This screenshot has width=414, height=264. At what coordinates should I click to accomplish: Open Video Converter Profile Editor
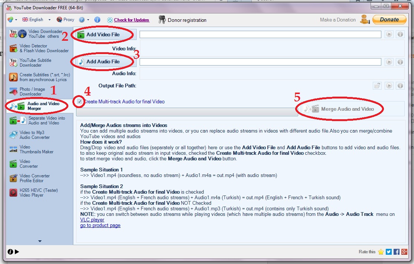tap(29, 178)
